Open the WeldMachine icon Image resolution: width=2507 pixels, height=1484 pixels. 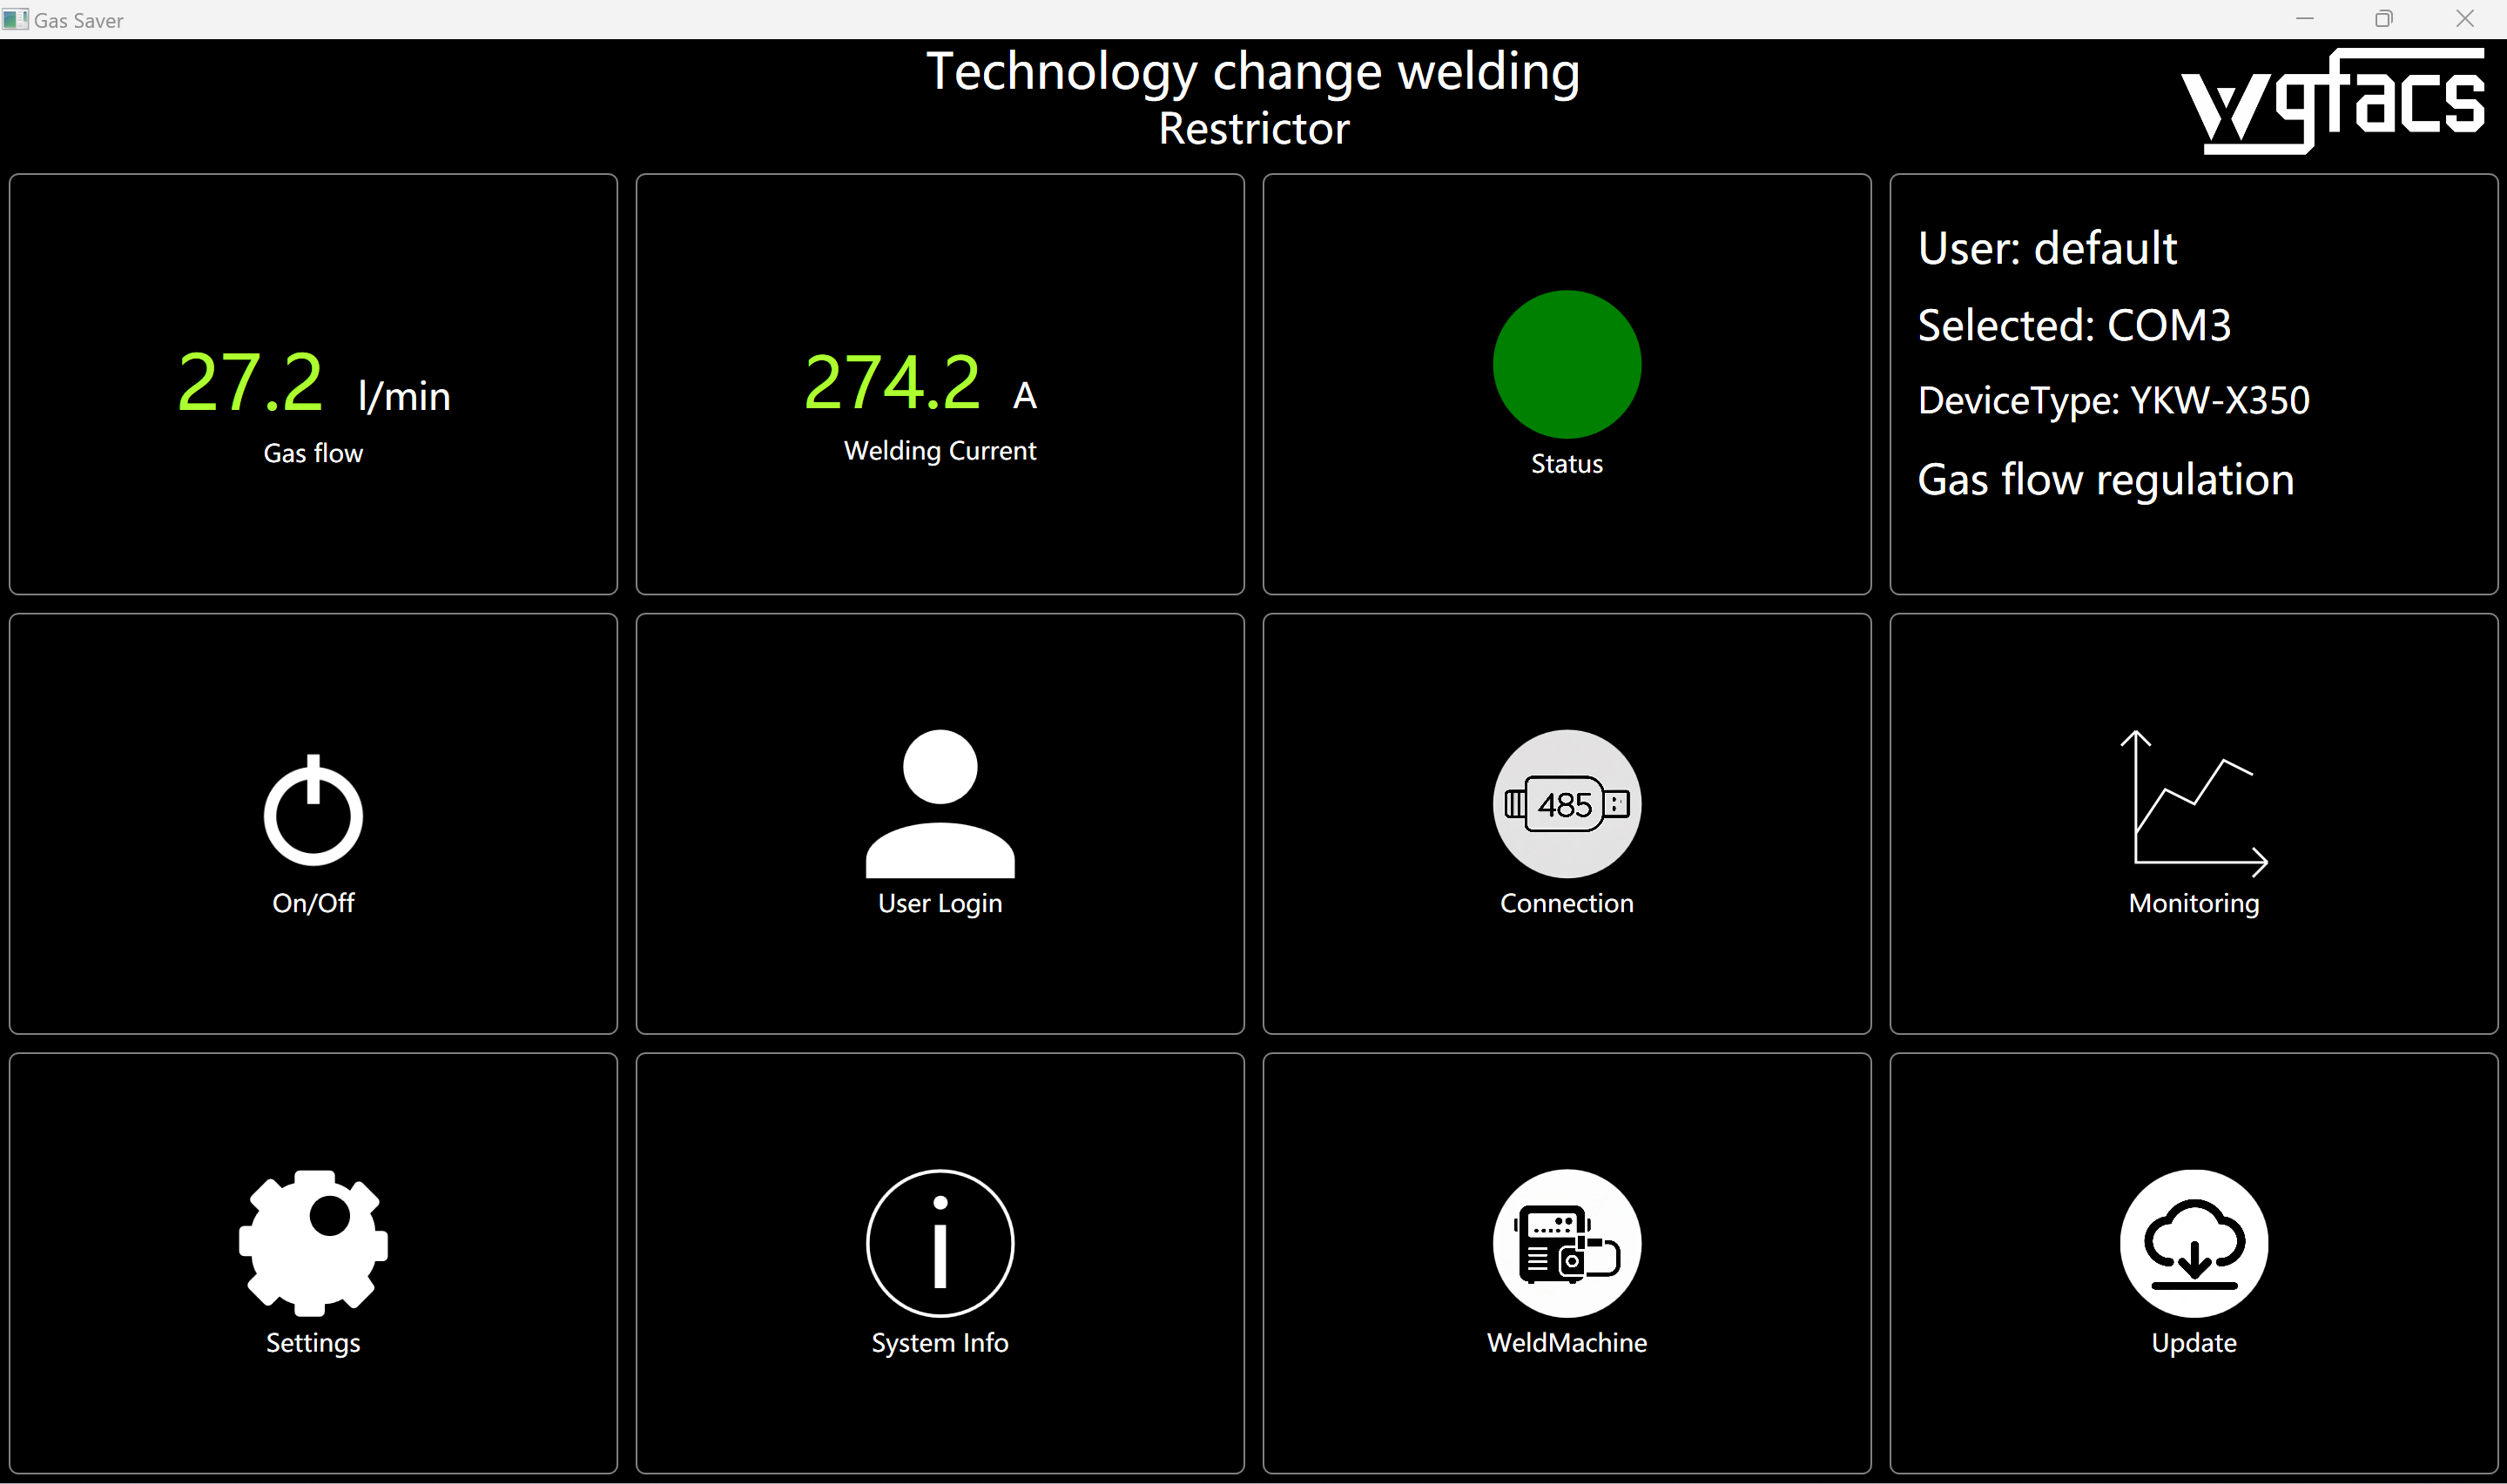coord(1566,1243)
